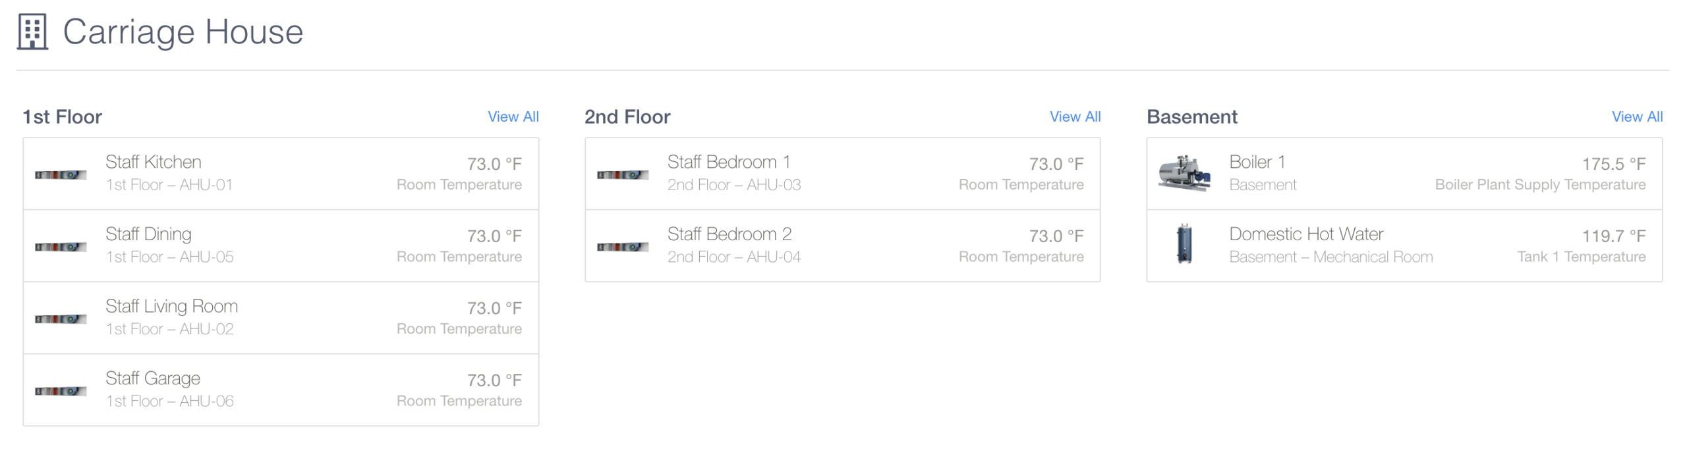Viewport: 1687px width, 462px height.
Task: Click the Domestic Hot Water tank icon
Action: point(1184,244)
